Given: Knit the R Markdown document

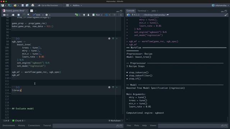Looking at the screenshot, I should [x=37, y=15].
